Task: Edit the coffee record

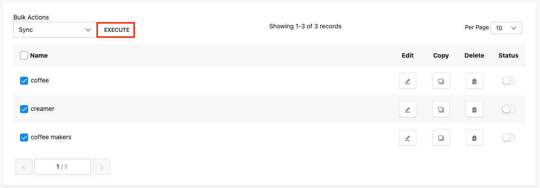Action: [x=407, y=81]
